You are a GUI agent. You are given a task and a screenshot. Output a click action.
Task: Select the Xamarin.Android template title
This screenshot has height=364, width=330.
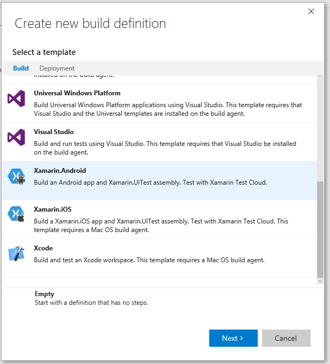coord(60,171)
